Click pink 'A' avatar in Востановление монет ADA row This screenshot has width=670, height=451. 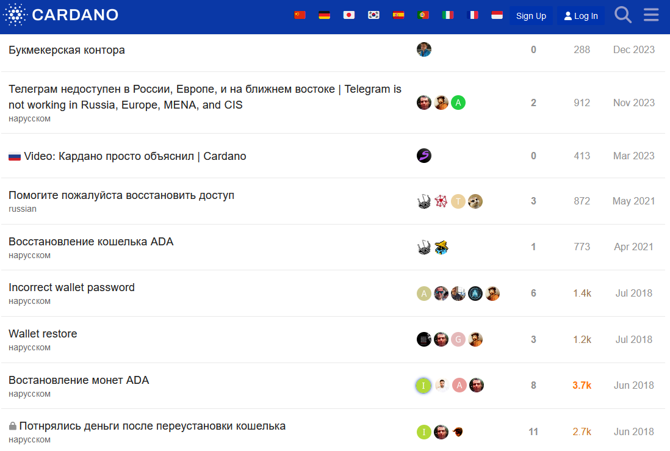coord(459,386)
